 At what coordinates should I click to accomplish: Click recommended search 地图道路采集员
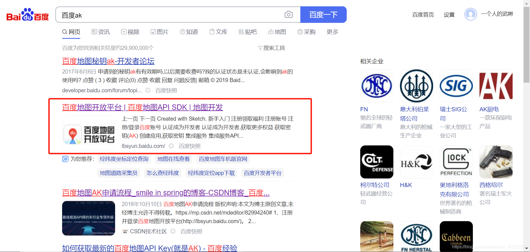pos(118,173)
